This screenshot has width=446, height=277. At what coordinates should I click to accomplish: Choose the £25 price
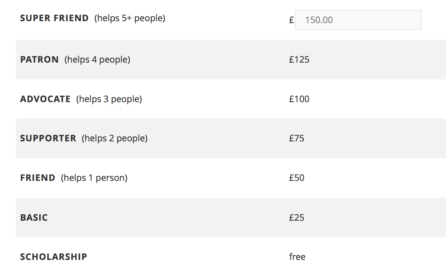click(x=297, y=218)
